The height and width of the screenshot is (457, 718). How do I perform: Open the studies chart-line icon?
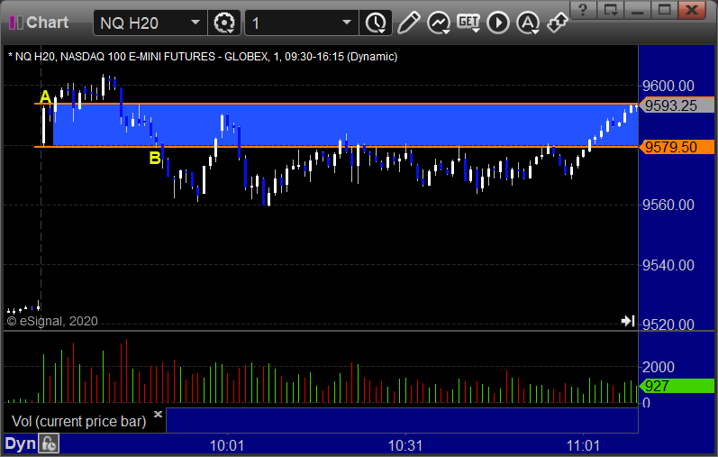[438, 23]
